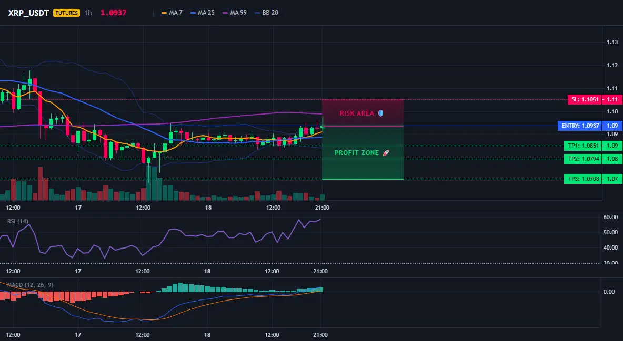Click the 0.00 MACD axis value
The height and width of the screenshot is (341, 623).
coord(609,292)
